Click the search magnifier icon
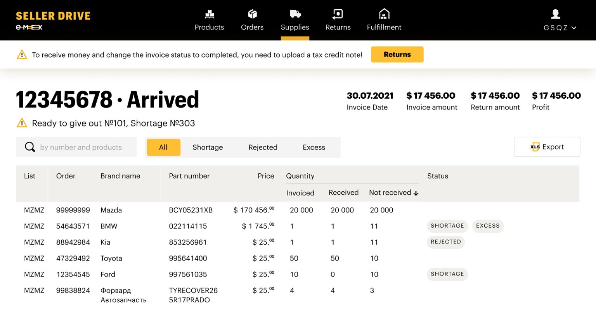596x329 pixels. pos(30,147)
